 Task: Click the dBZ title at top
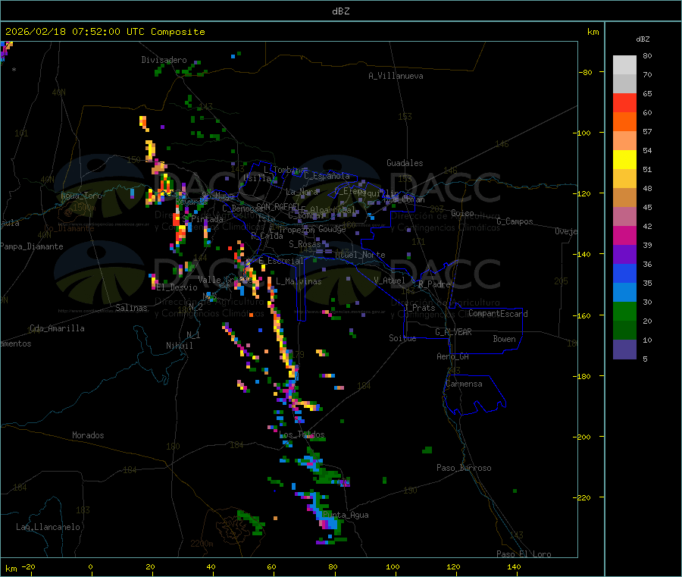pos(340,11)
